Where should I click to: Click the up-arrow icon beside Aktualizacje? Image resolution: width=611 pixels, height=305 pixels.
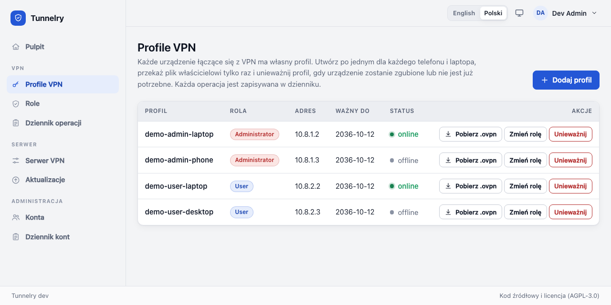(x=16, y=180)
